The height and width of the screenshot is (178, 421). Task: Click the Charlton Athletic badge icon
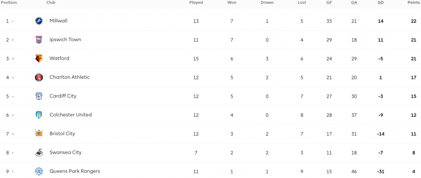click(x=39, y=78)
